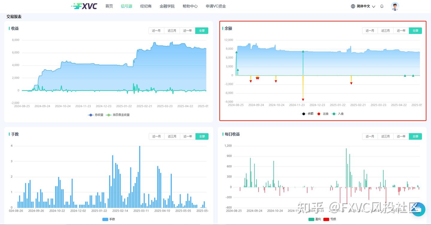The height and width of the screenshot is (225, 431).
Task: Toggle 总收益 legend in the 收益 chart
Action: [x=95, y=115]
